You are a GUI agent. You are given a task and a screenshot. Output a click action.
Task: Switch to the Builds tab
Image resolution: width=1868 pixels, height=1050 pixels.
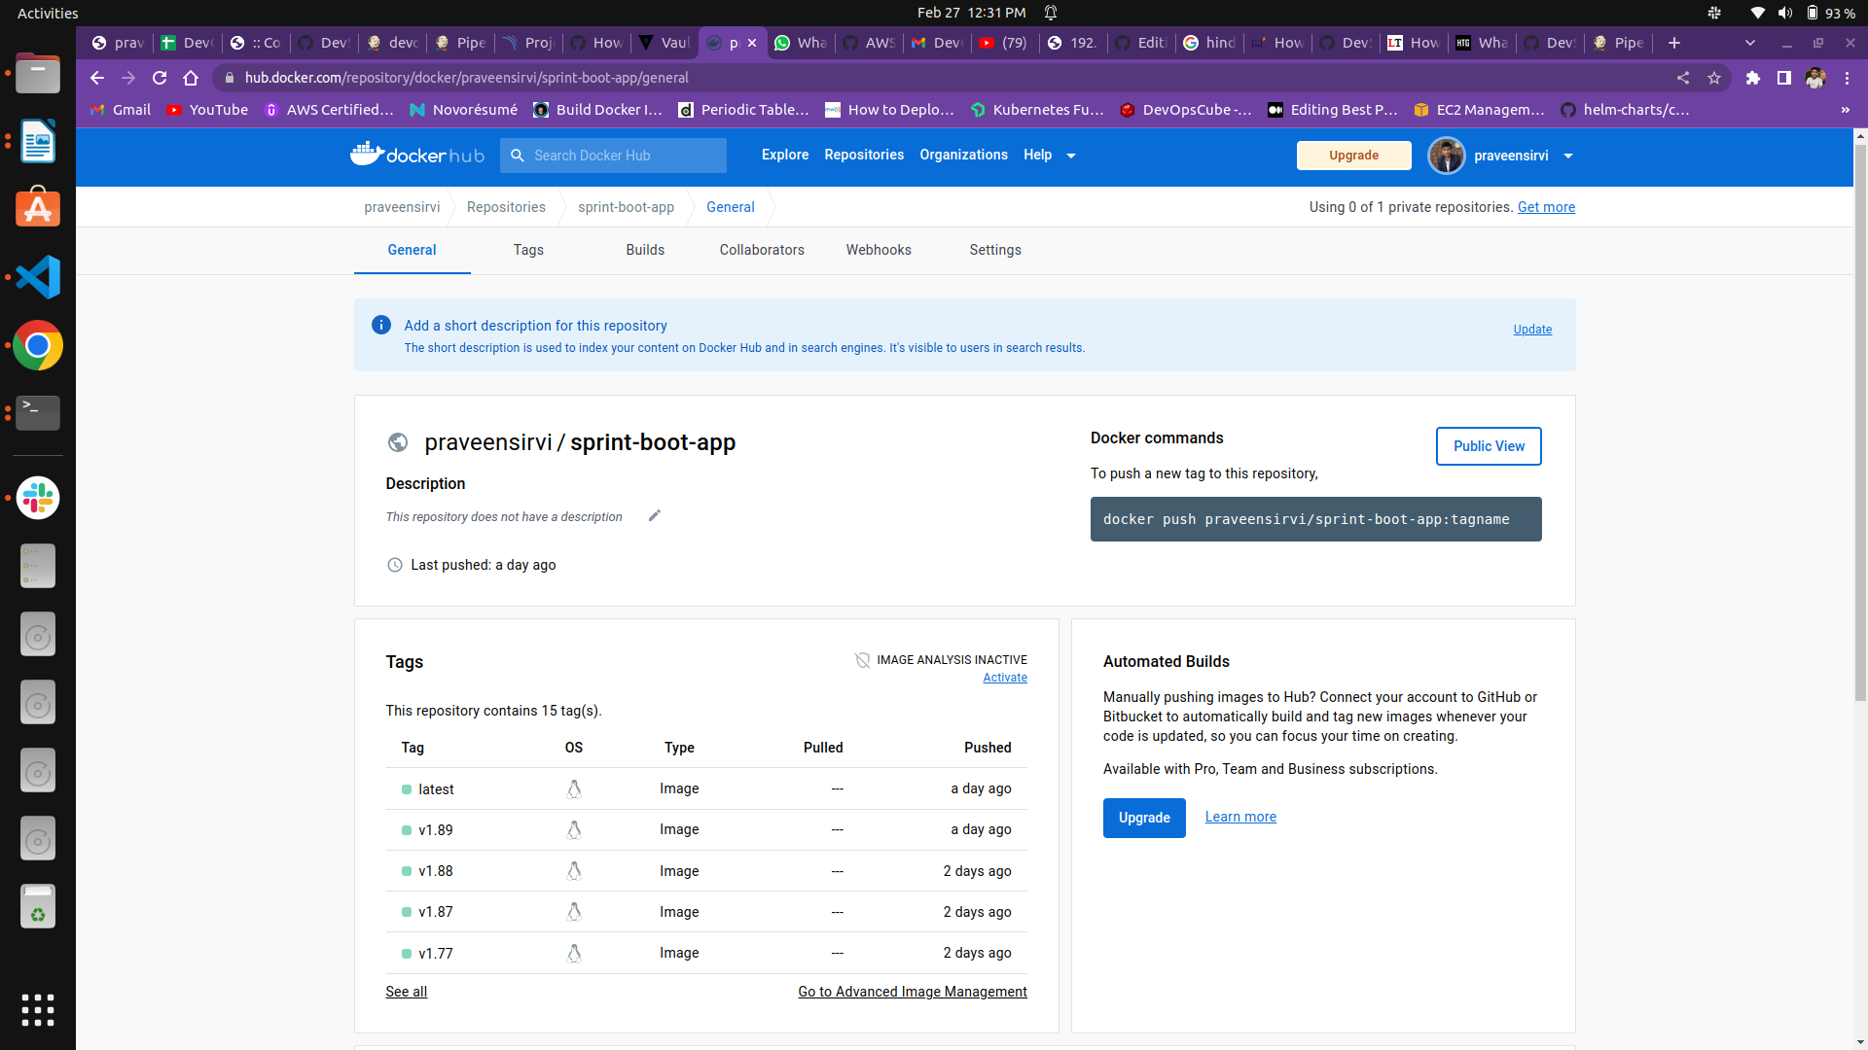pos(645,250)
